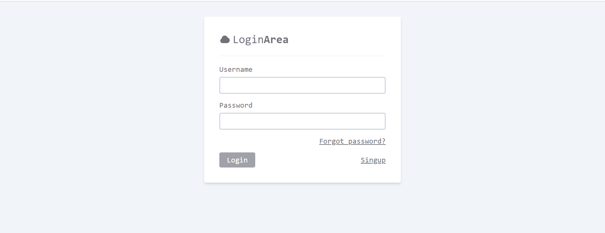Screen dimensions: 605x233
Task: Click the Password label
Action: point(236,105)
